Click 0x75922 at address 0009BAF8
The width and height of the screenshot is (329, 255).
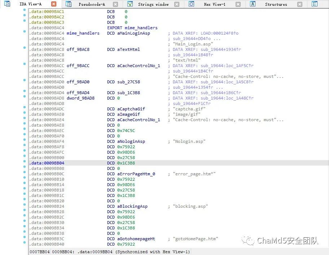pyautogui.click(x=126, y=147)
